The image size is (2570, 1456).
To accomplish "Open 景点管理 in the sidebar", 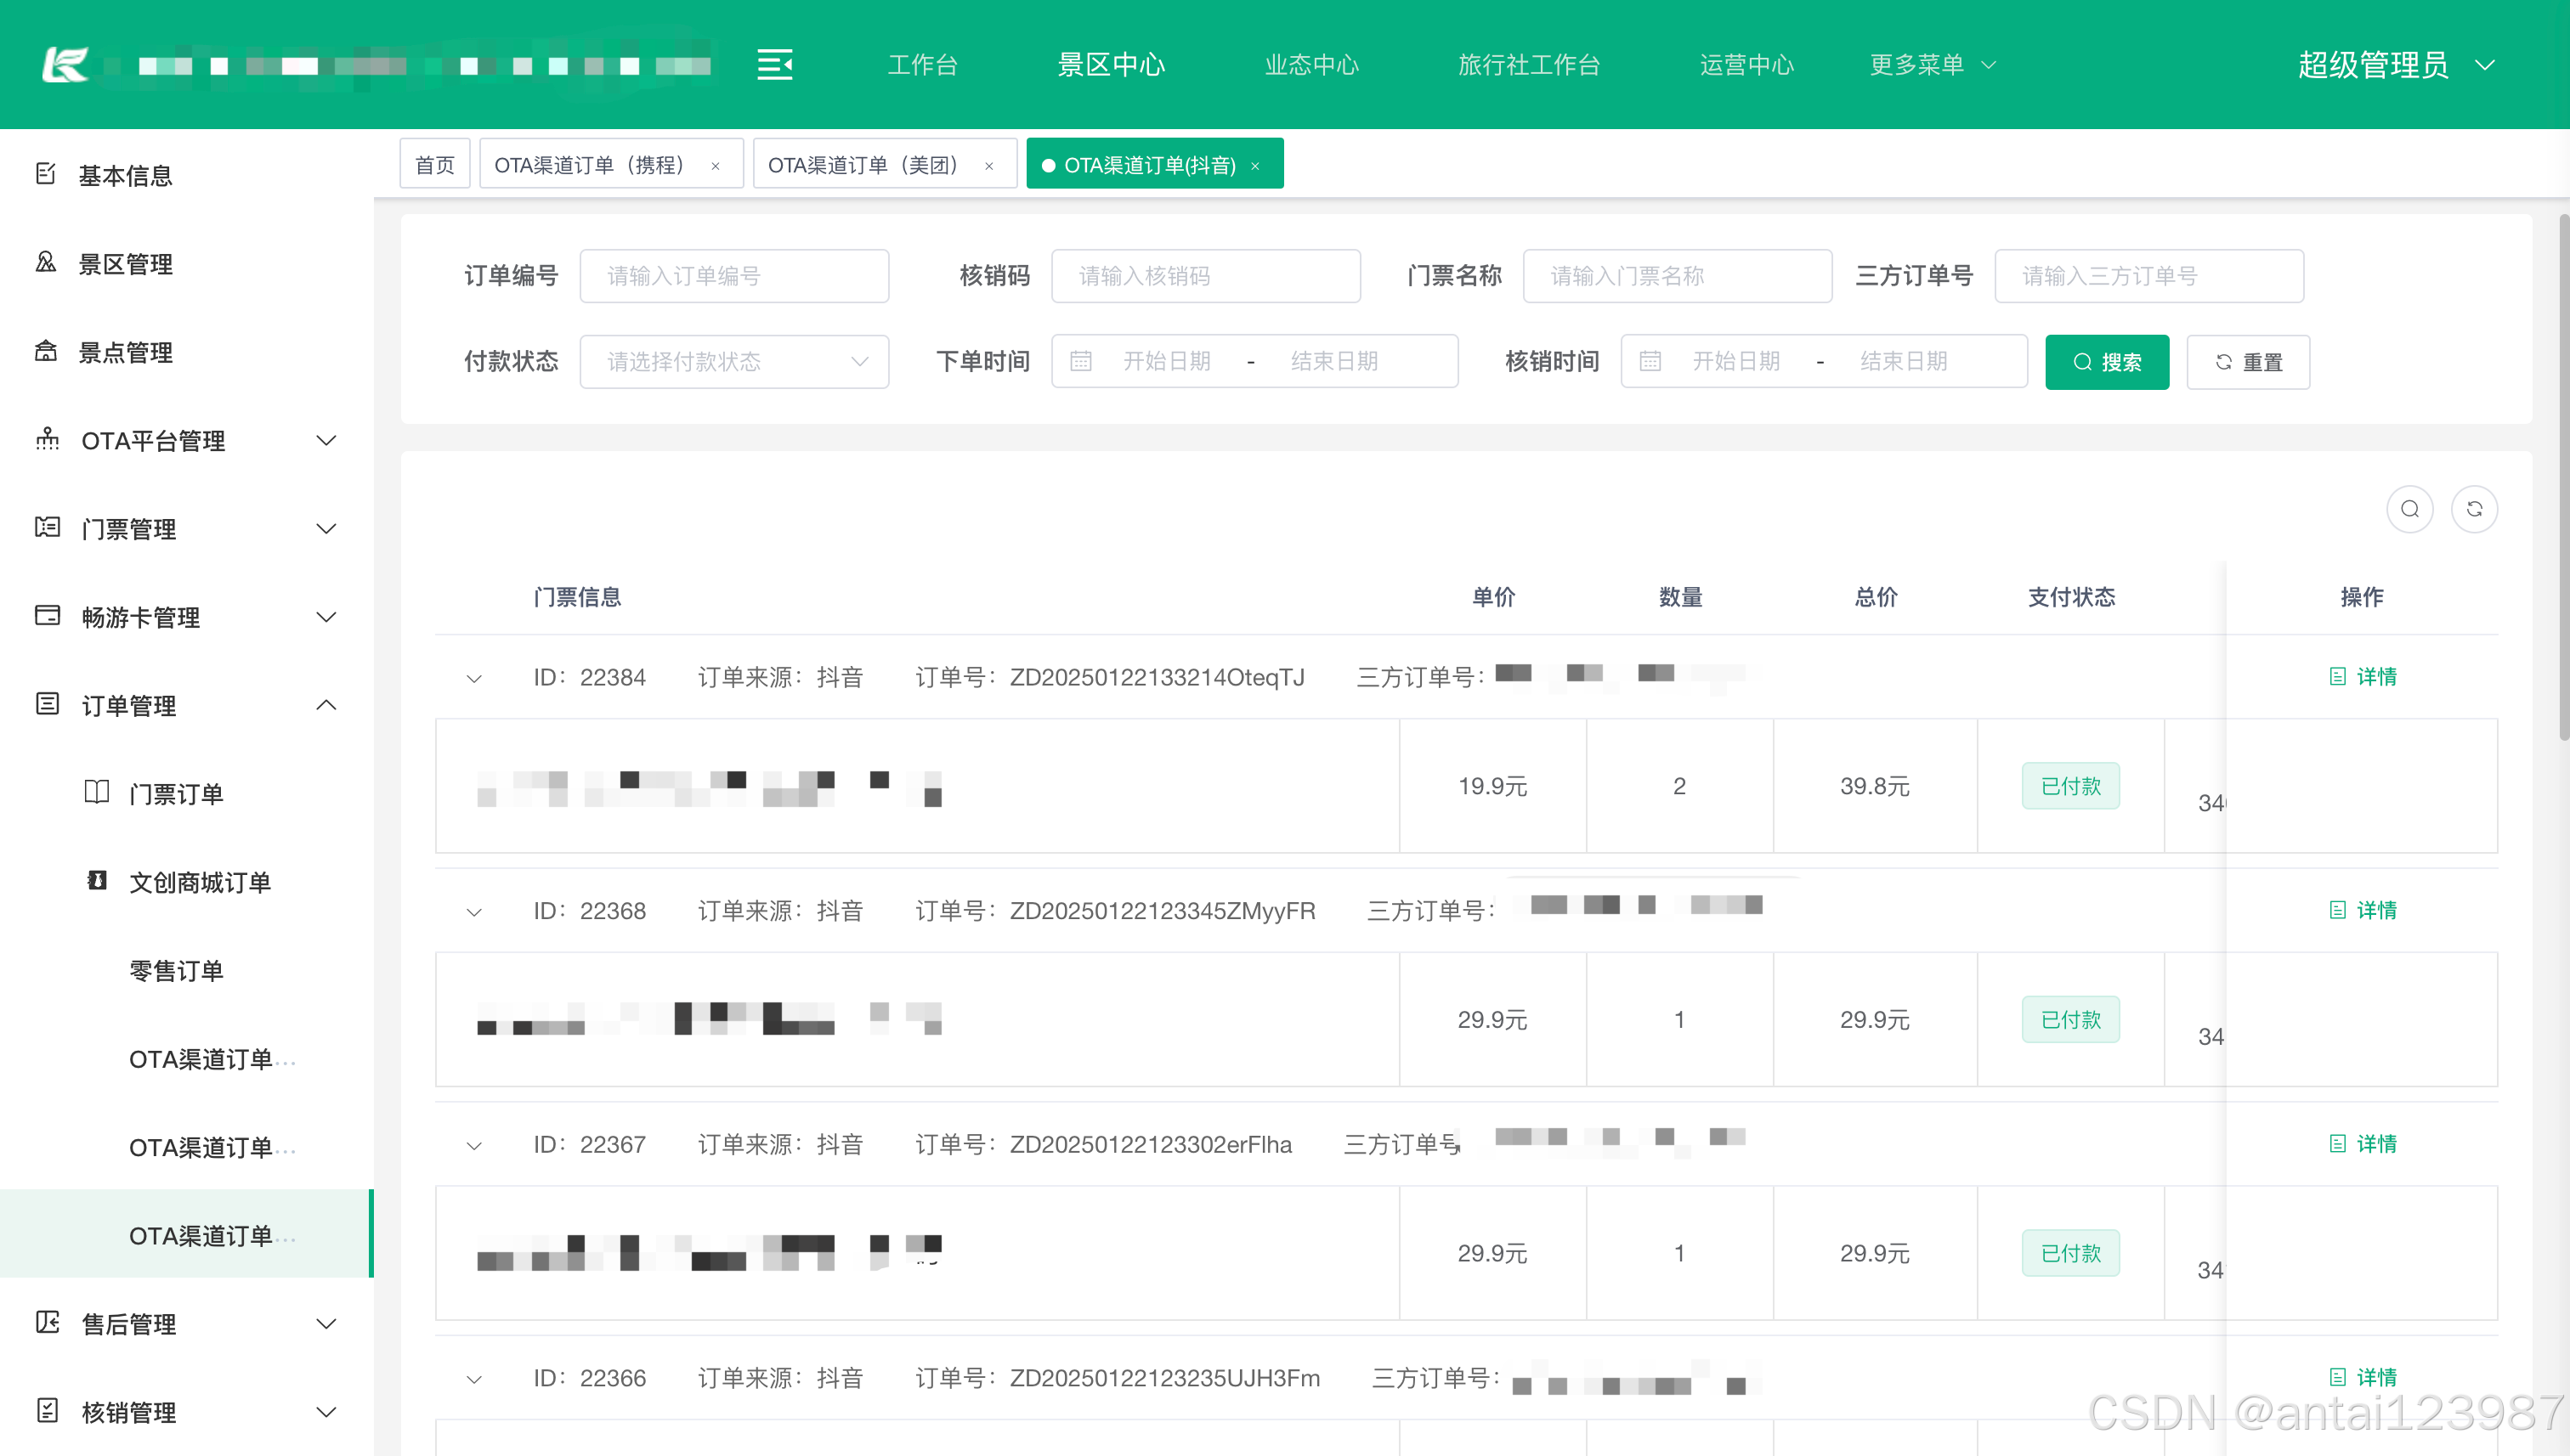I will point(125,352).
